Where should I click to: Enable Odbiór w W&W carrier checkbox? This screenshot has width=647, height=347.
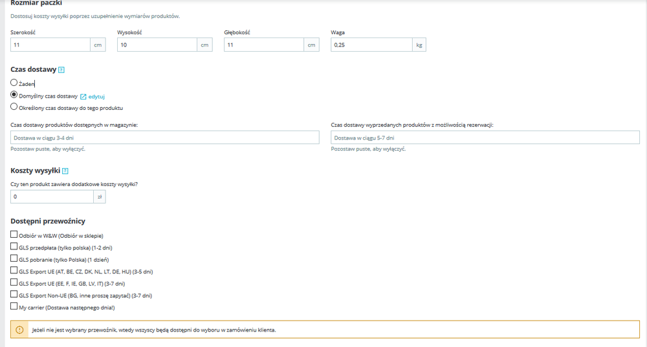14,235
